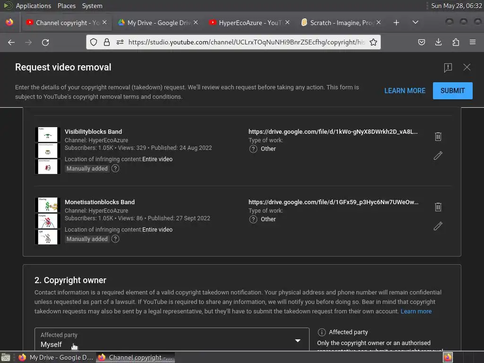
Task: Click the Affected party info icon
Action: point(321,332)
